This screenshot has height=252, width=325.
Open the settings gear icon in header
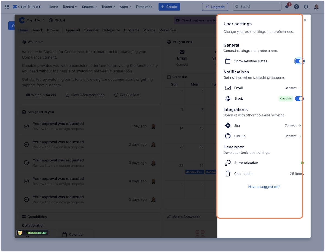coord(306,7)
